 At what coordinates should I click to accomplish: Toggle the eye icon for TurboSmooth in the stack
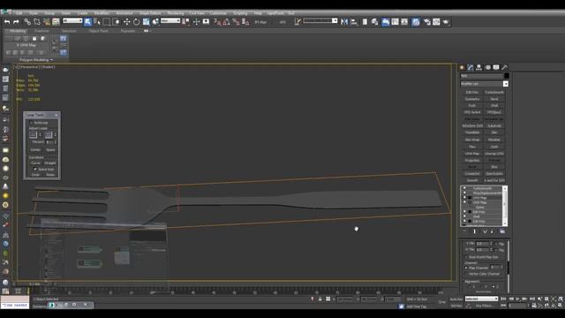(464, 188)
